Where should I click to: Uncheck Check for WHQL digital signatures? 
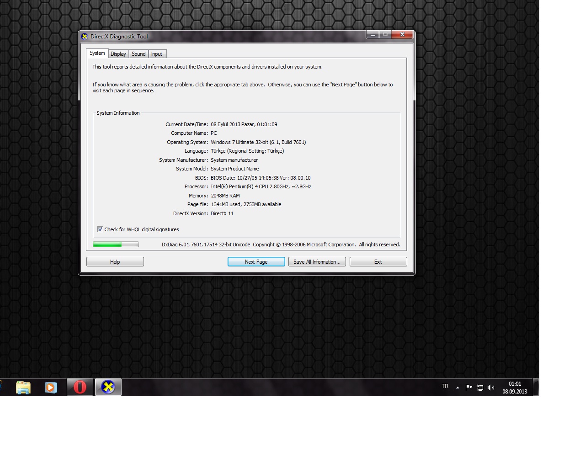tap(100, 229)
